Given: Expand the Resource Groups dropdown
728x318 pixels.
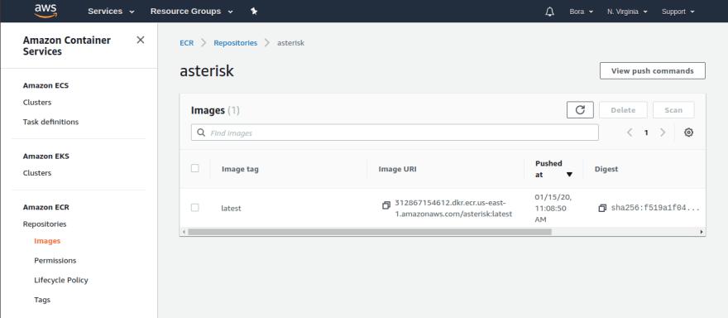Looking at the screenshot, I should [x=191, y=11].
